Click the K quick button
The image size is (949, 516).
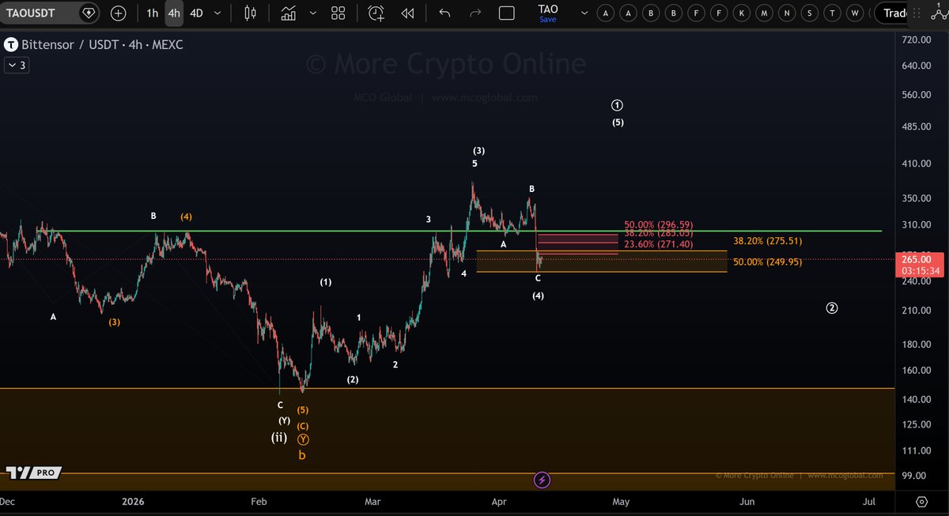pos(741,13)
